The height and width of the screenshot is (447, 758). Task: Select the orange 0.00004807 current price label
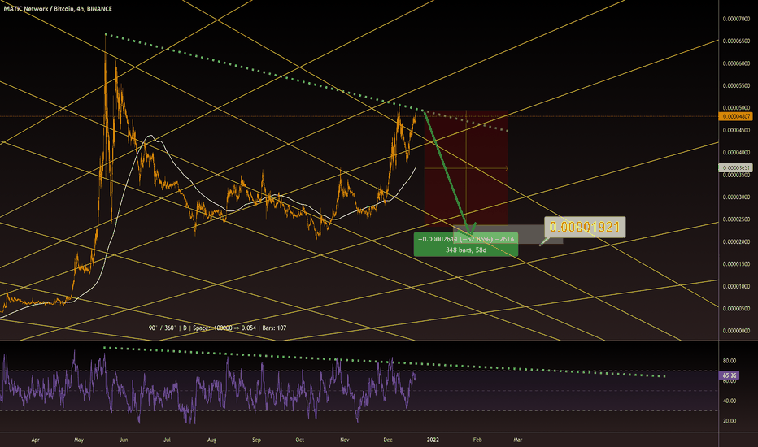tap(736, 116)
